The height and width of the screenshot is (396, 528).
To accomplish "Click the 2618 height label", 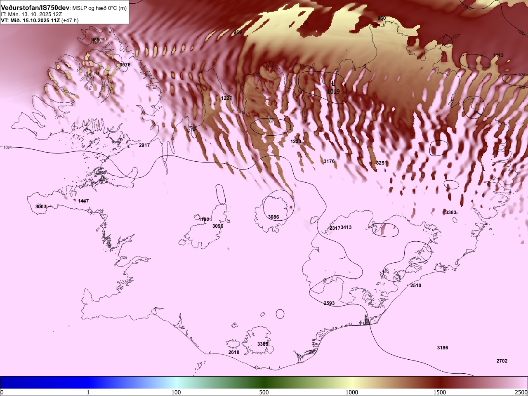I will pyautogui.click(x=234, y=352).
